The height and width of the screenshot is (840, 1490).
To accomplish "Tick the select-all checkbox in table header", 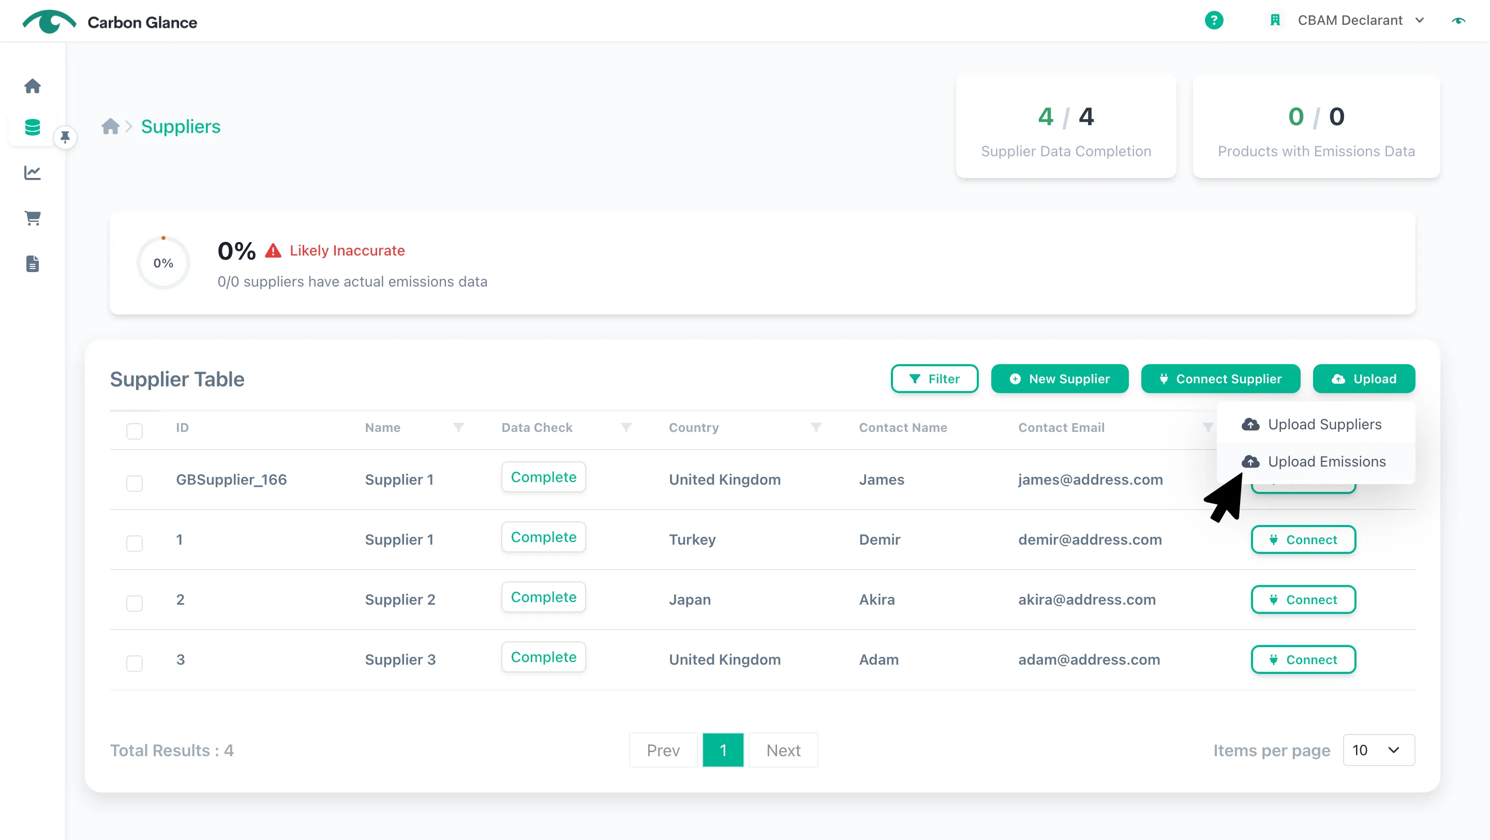I will point(134,431).
